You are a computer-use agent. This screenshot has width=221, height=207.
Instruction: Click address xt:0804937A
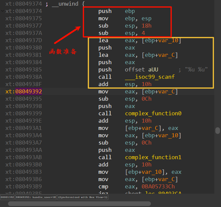coord(24,33)
